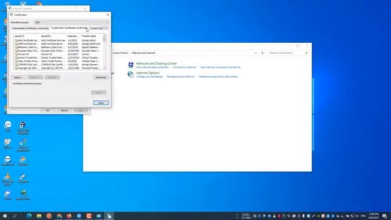Click the Advanced button in Certificates

[101, 78]
